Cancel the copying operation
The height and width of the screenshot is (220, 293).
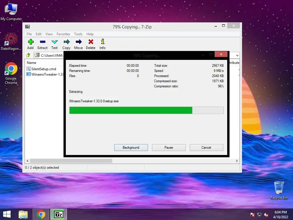207,148
